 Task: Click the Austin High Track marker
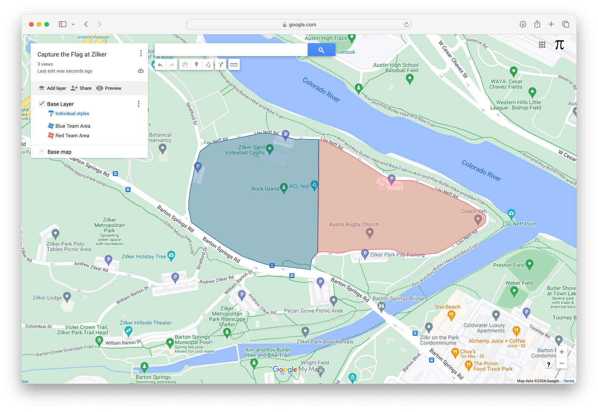tap(352, 38)
